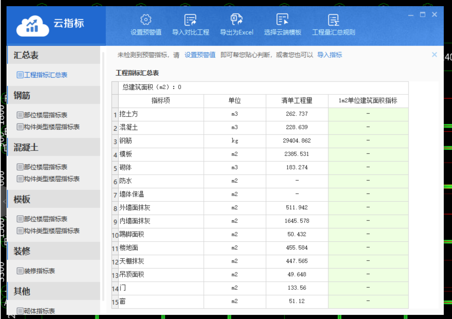Select the 其他 section header

(x=54, y=291)
